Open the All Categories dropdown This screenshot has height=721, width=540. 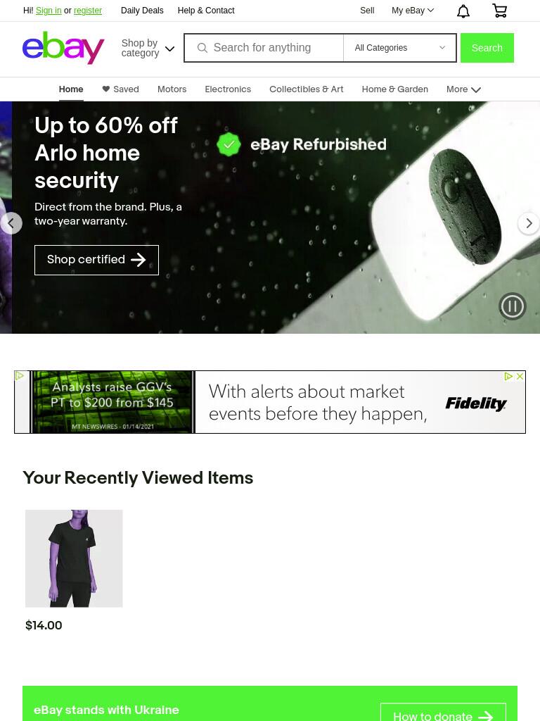point(399,48)
